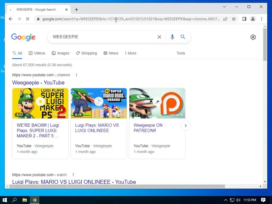Open the Windows Start menu

click(x=5, y=200)
